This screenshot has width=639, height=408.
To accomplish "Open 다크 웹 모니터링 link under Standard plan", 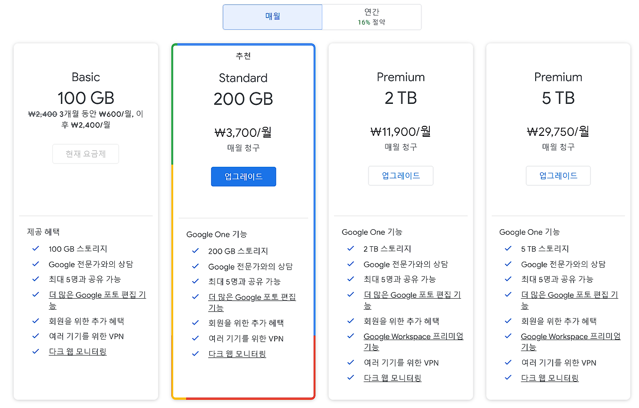I will [237, 354].
